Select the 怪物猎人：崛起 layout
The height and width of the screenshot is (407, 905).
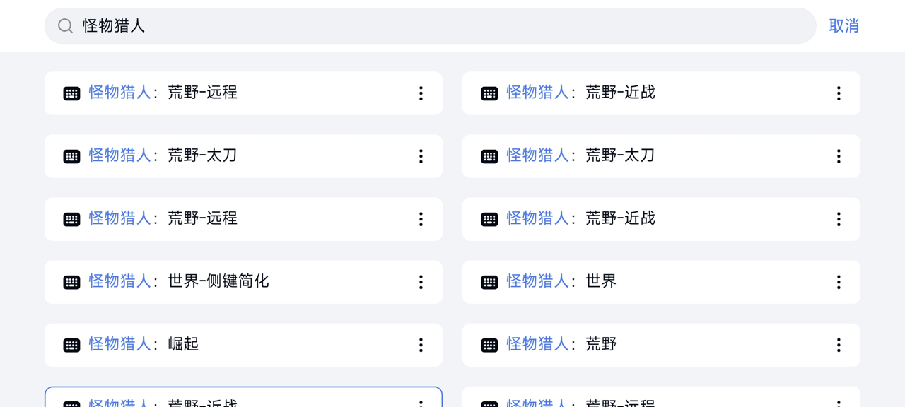coord(243,345)
